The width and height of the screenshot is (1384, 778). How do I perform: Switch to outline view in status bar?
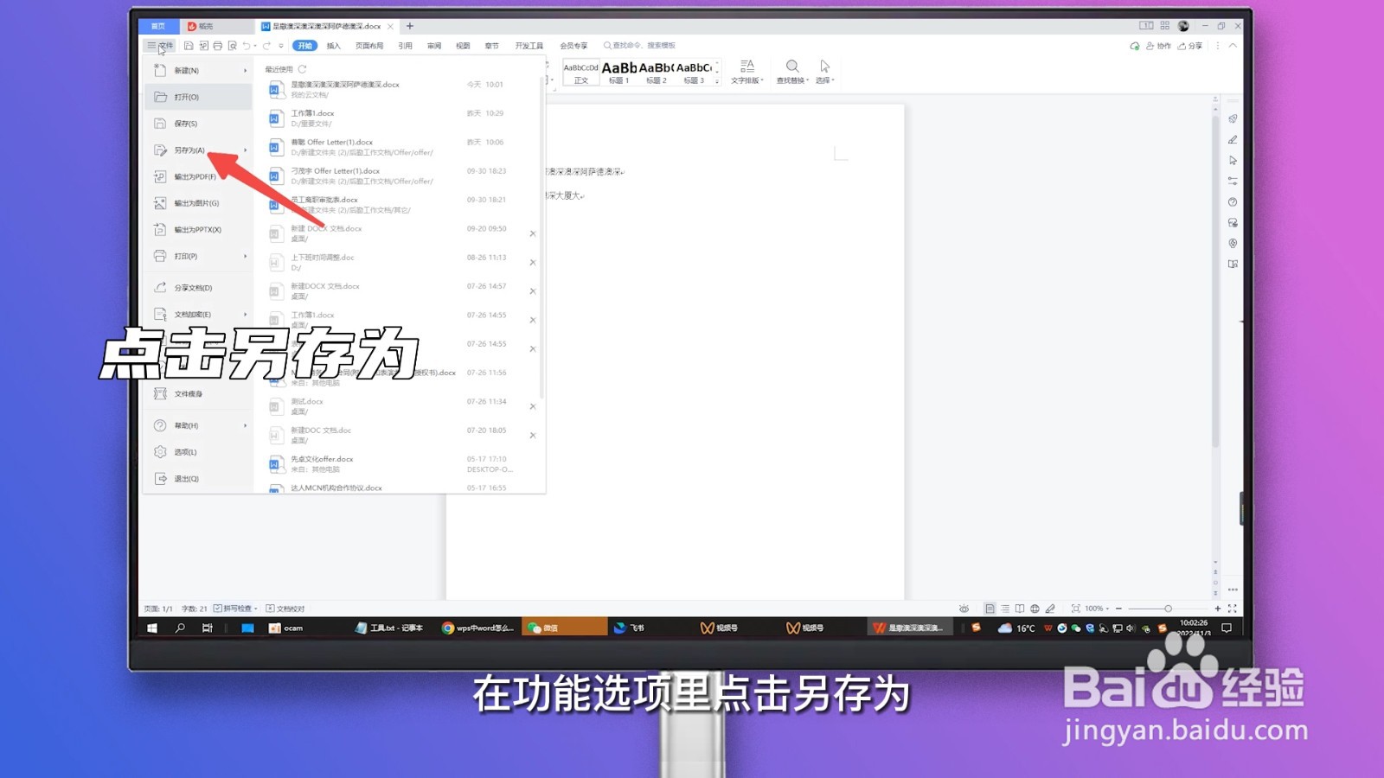coord(1007,608)
